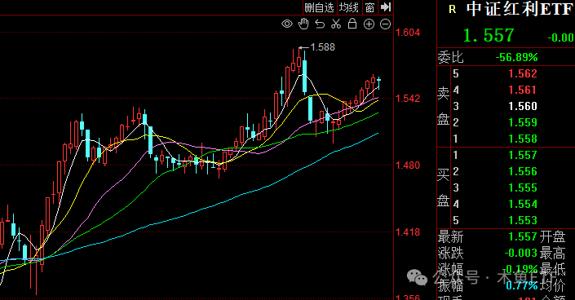Image resolution: width=575 pixels, height=300 pixels.
Task: Select the sell level 3 price 1.560
Action: pos(523,106)
